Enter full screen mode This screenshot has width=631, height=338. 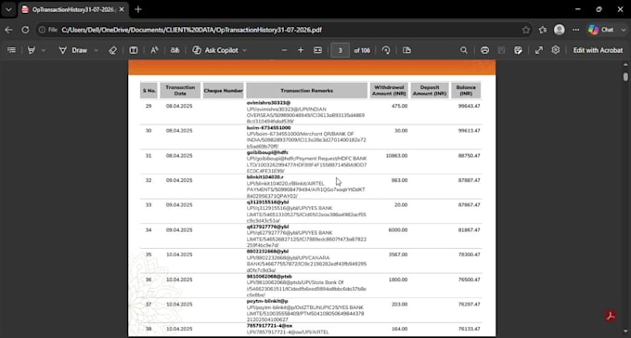539,50
